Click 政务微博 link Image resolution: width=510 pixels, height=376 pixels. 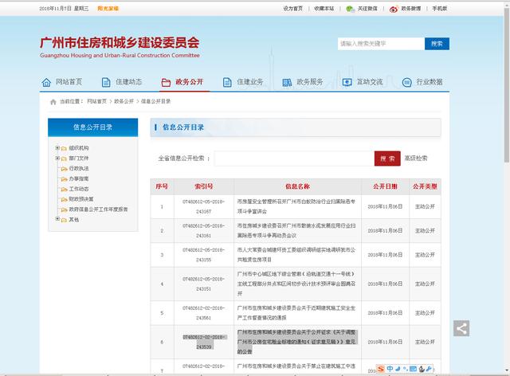coord(411,9)
